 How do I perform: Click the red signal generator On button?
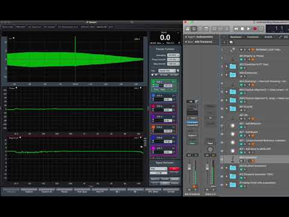pos(174,169)
